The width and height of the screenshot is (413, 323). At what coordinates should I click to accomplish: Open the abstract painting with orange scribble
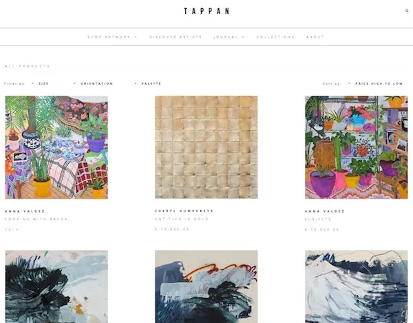tap(206, 286)
